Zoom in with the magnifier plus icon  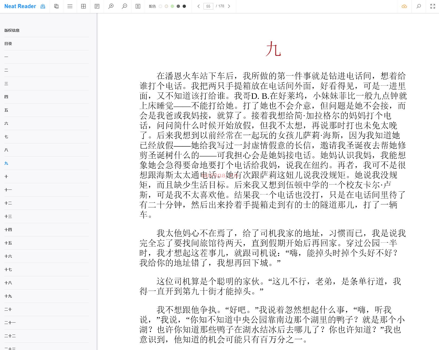pos(111,6)
